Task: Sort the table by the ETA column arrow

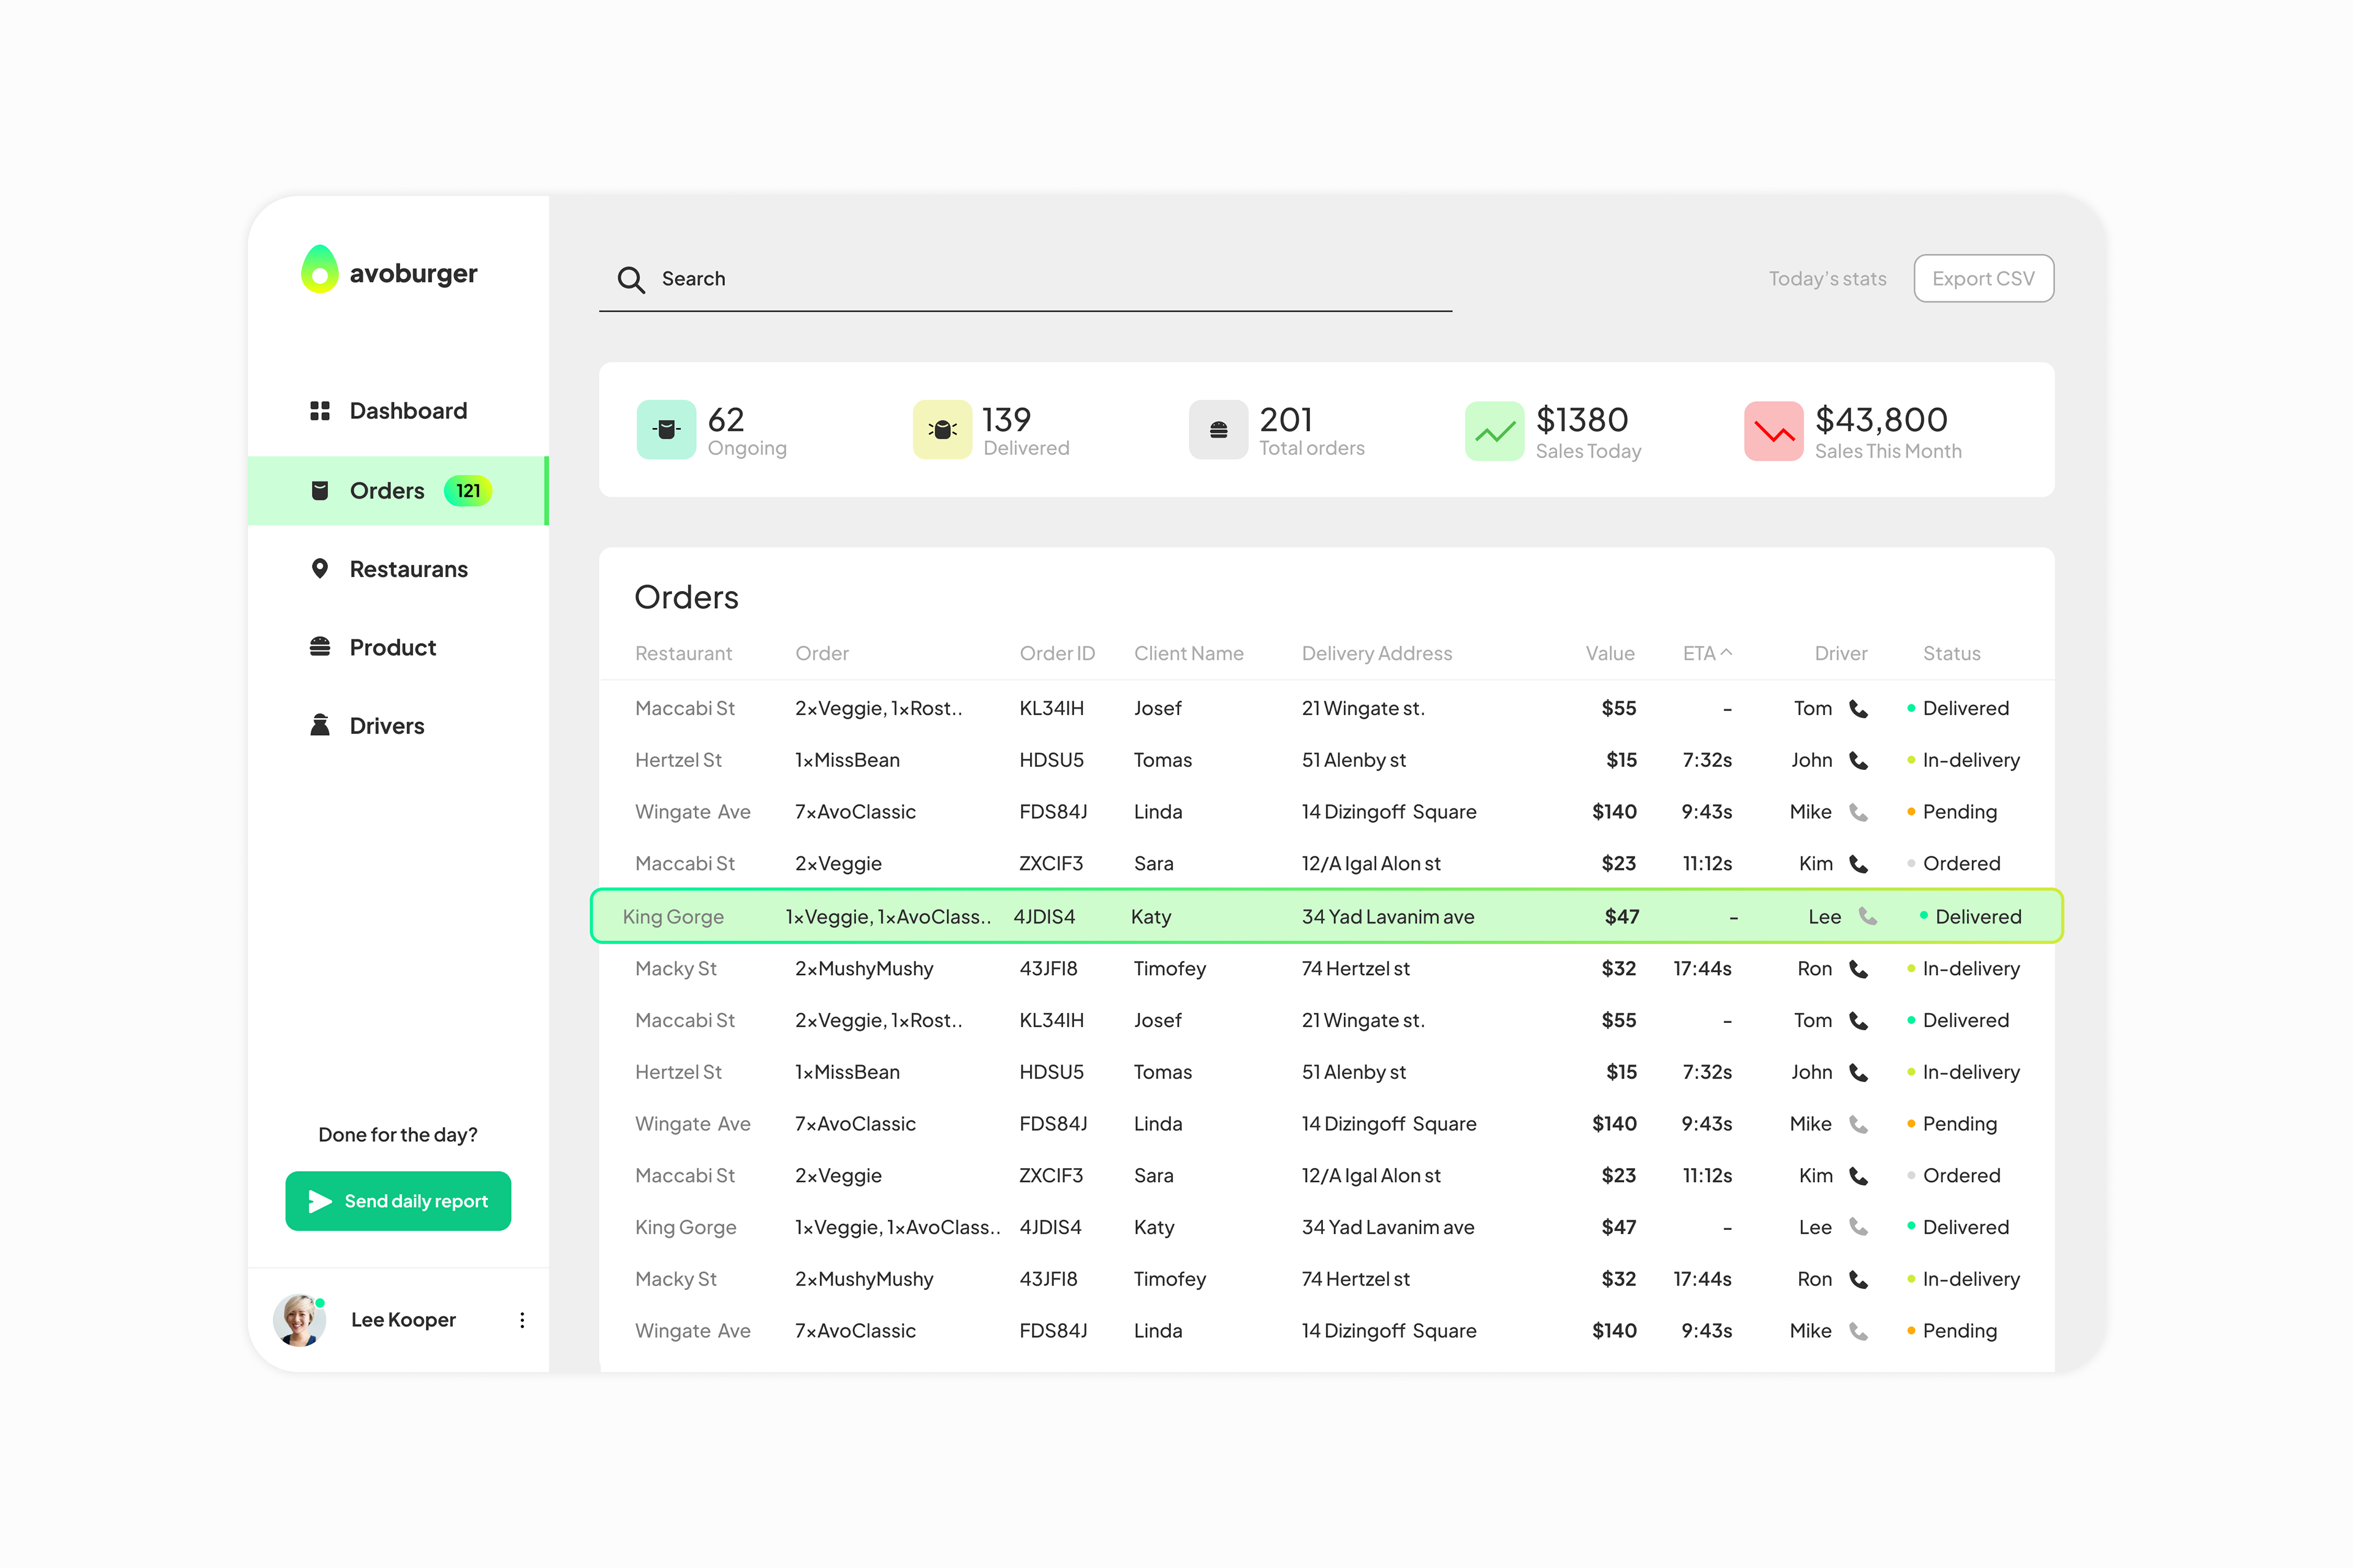Action: (x=1726, y=652)
